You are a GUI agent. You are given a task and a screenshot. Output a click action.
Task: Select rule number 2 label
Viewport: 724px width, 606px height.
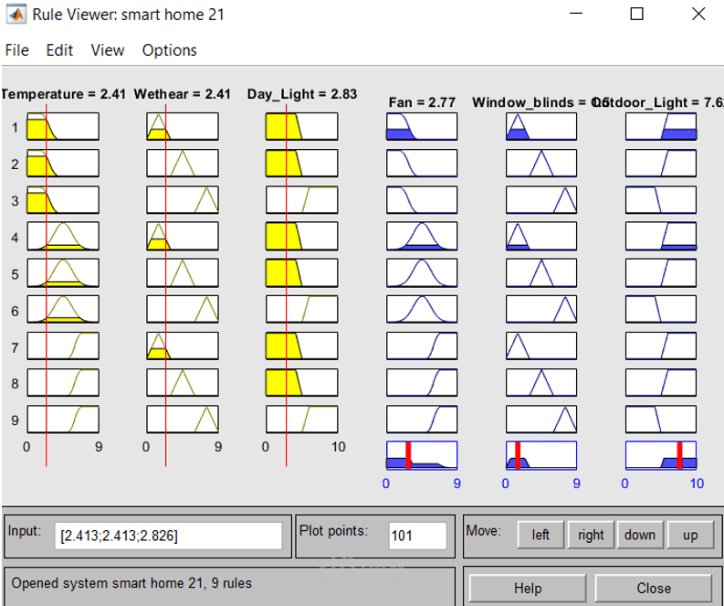coord(15,165)
